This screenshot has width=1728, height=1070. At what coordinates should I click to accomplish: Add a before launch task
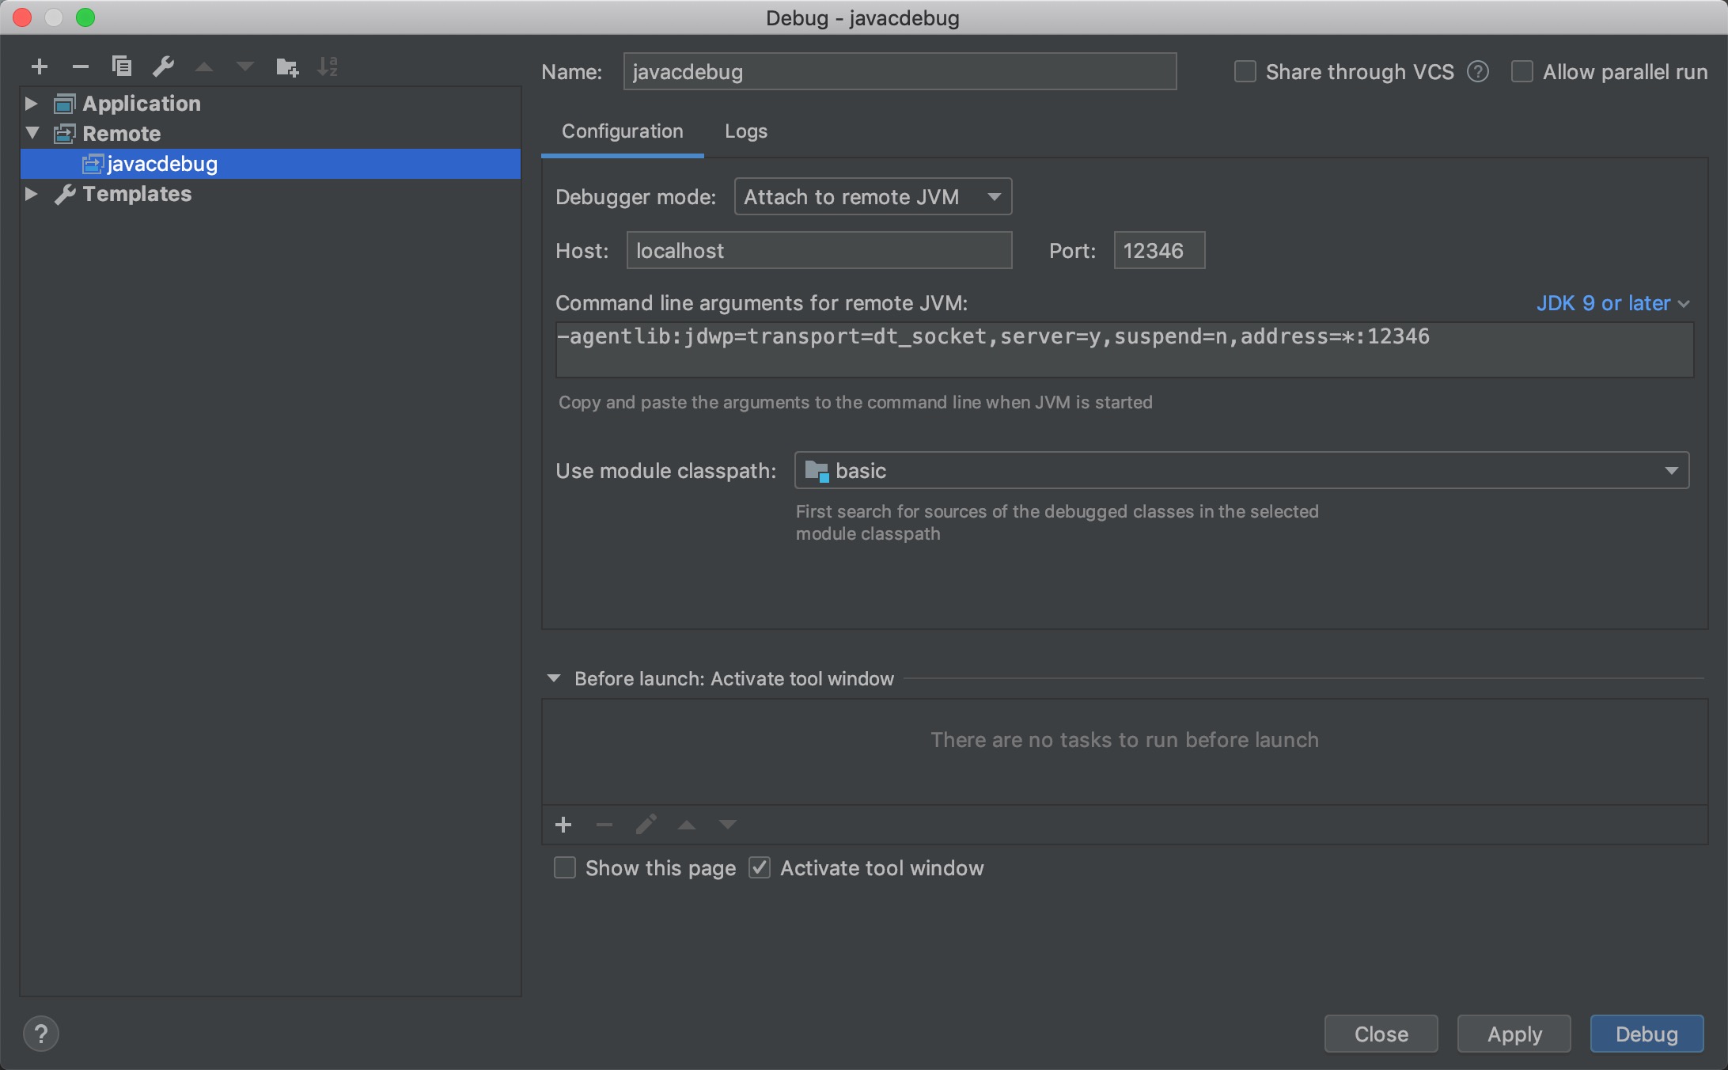tap(563, 825)
